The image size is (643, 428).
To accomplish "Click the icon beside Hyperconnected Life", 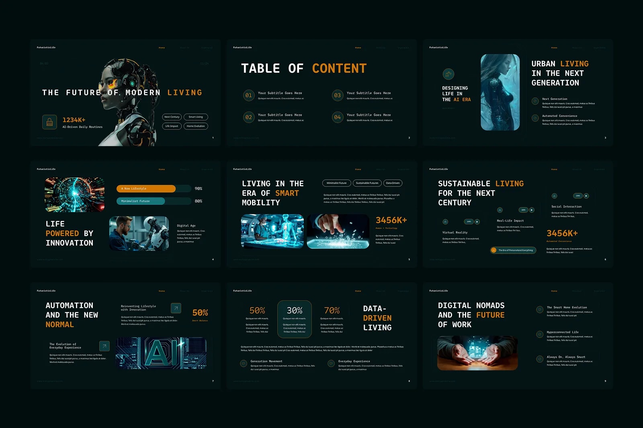I will (x=540, y=334).
